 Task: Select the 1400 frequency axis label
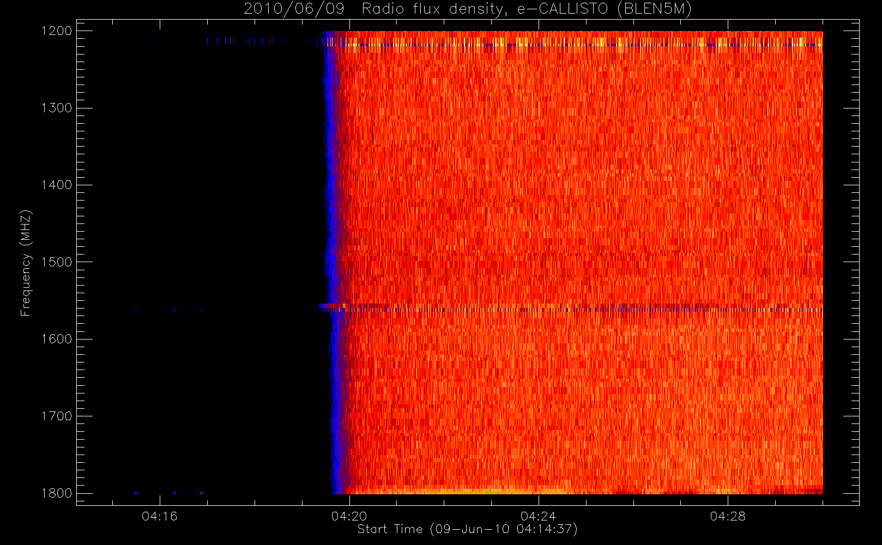57,185
